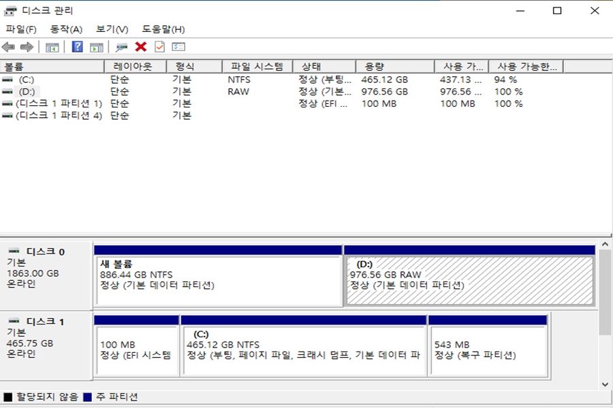Image resolution: width=613 pixels, height=408 pixels.
Task: Sort by the 사용 가능한... column header
Action: tap(526, 67)
